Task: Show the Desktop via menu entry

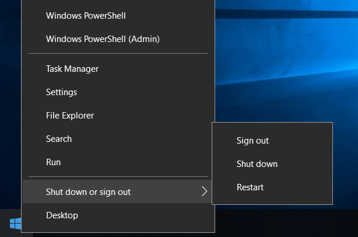Action: coord(62,215)
